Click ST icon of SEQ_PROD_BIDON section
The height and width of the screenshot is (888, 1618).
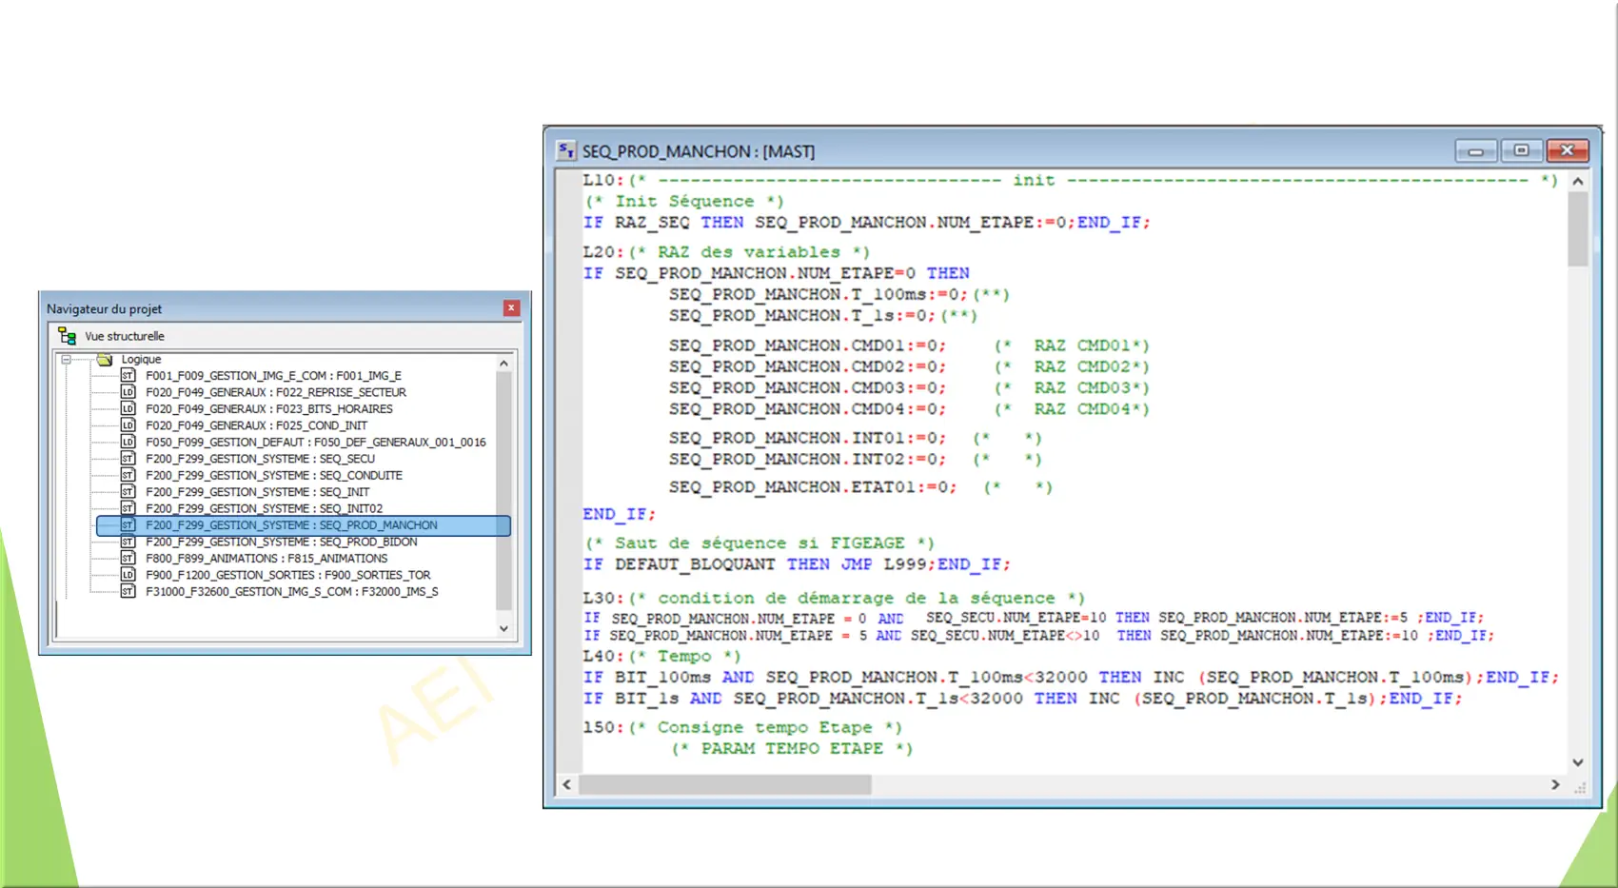[x=128, y=542]
